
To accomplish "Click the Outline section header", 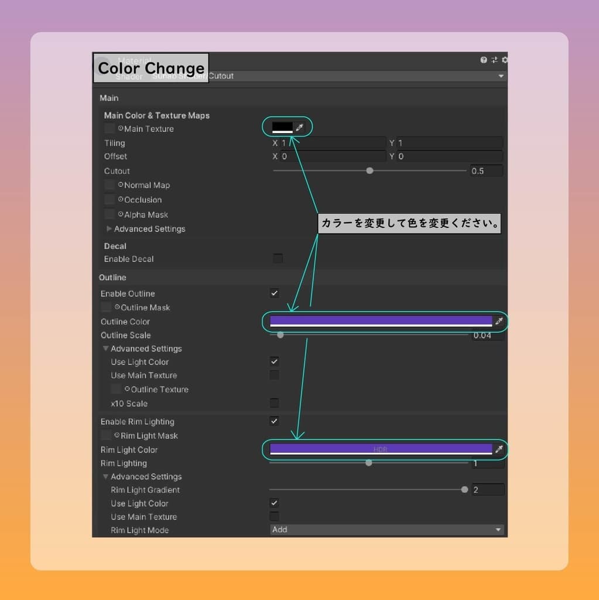I will pyautogui.click(x=112, y=277).
